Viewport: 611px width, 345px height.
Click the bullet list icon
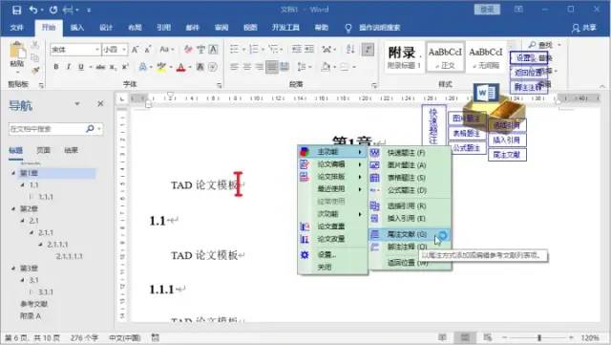pos(235,49)
